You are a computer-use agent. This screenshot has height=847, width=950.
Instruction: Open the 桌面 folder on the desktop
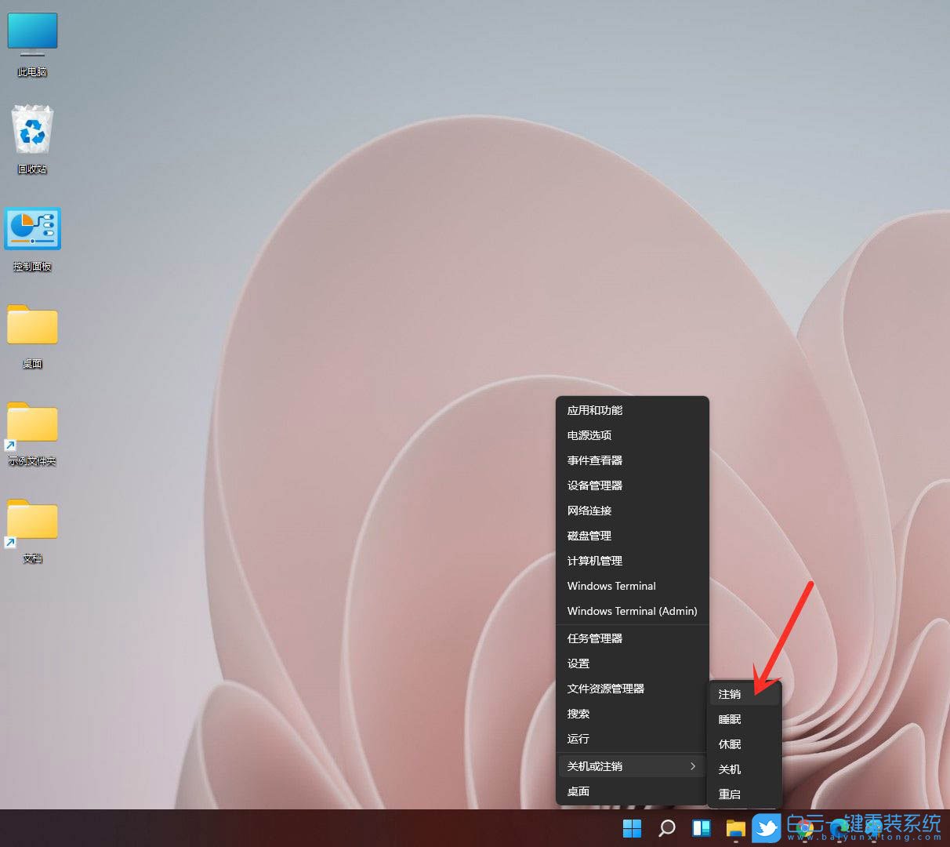point(32,326)
